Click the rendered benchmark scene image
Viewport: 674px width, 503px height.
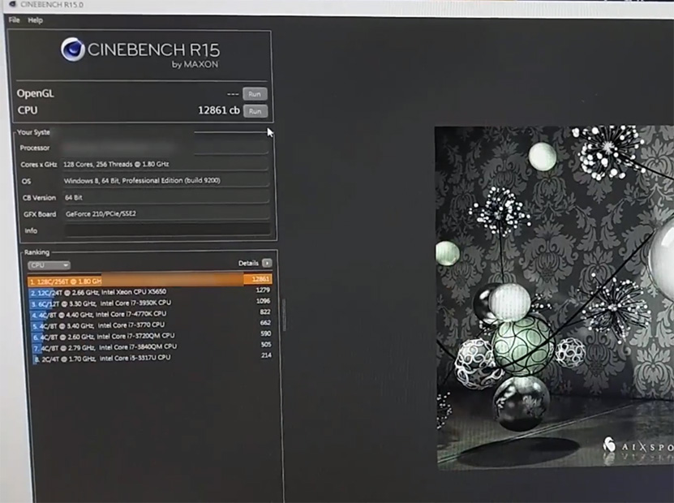click(555, 297)
